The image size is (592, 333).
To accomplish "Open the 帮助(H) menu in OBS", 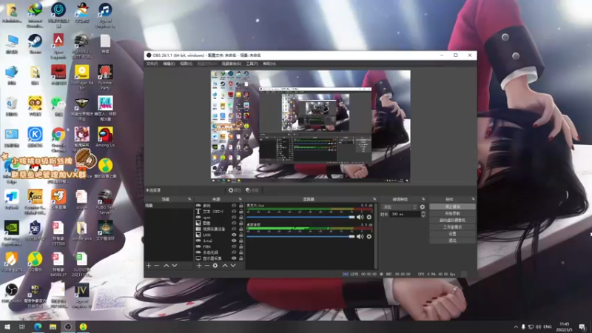I will pos(269,64).
